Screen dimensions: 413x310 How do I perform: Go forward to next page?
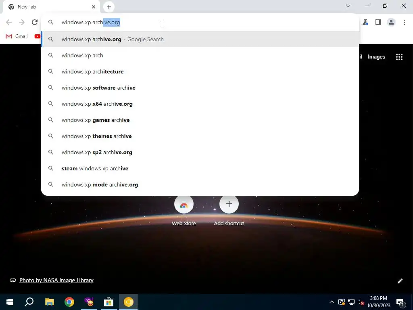coord(22,23)
